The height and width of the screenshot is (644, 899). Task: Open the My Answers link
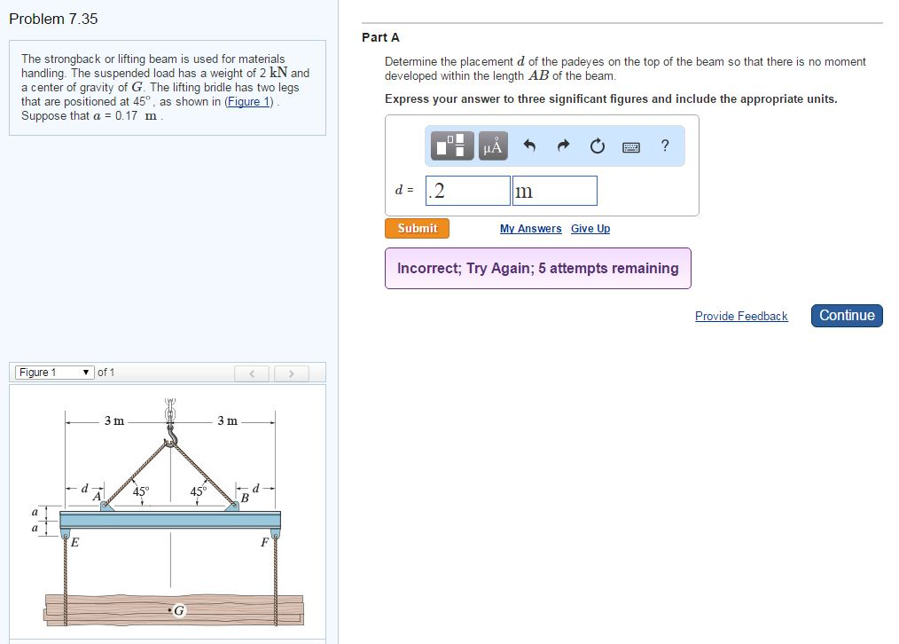click(530, 229)
